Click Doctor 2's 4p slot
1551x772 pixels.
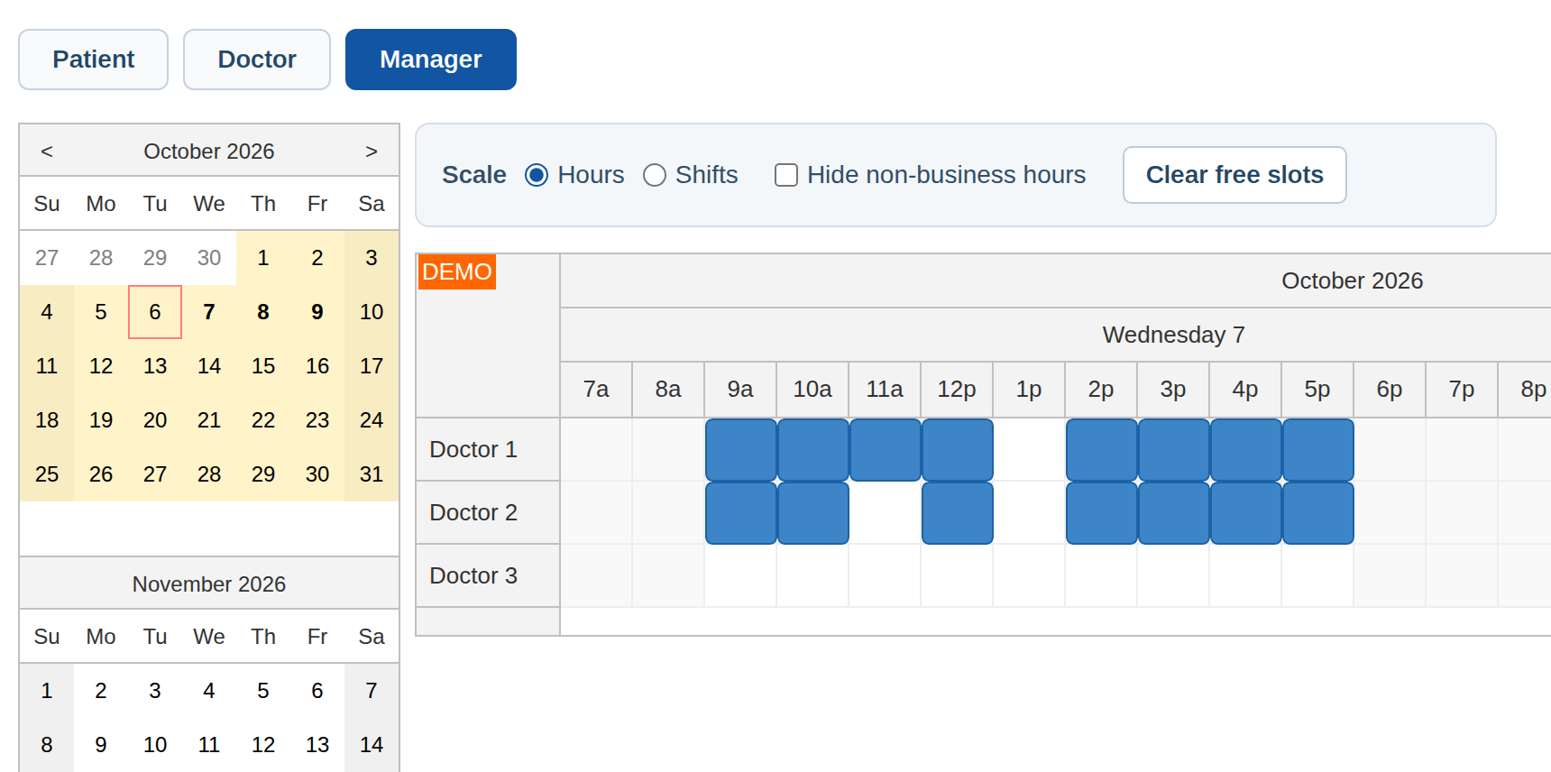pyautogui.click(x=1246, y=513)
